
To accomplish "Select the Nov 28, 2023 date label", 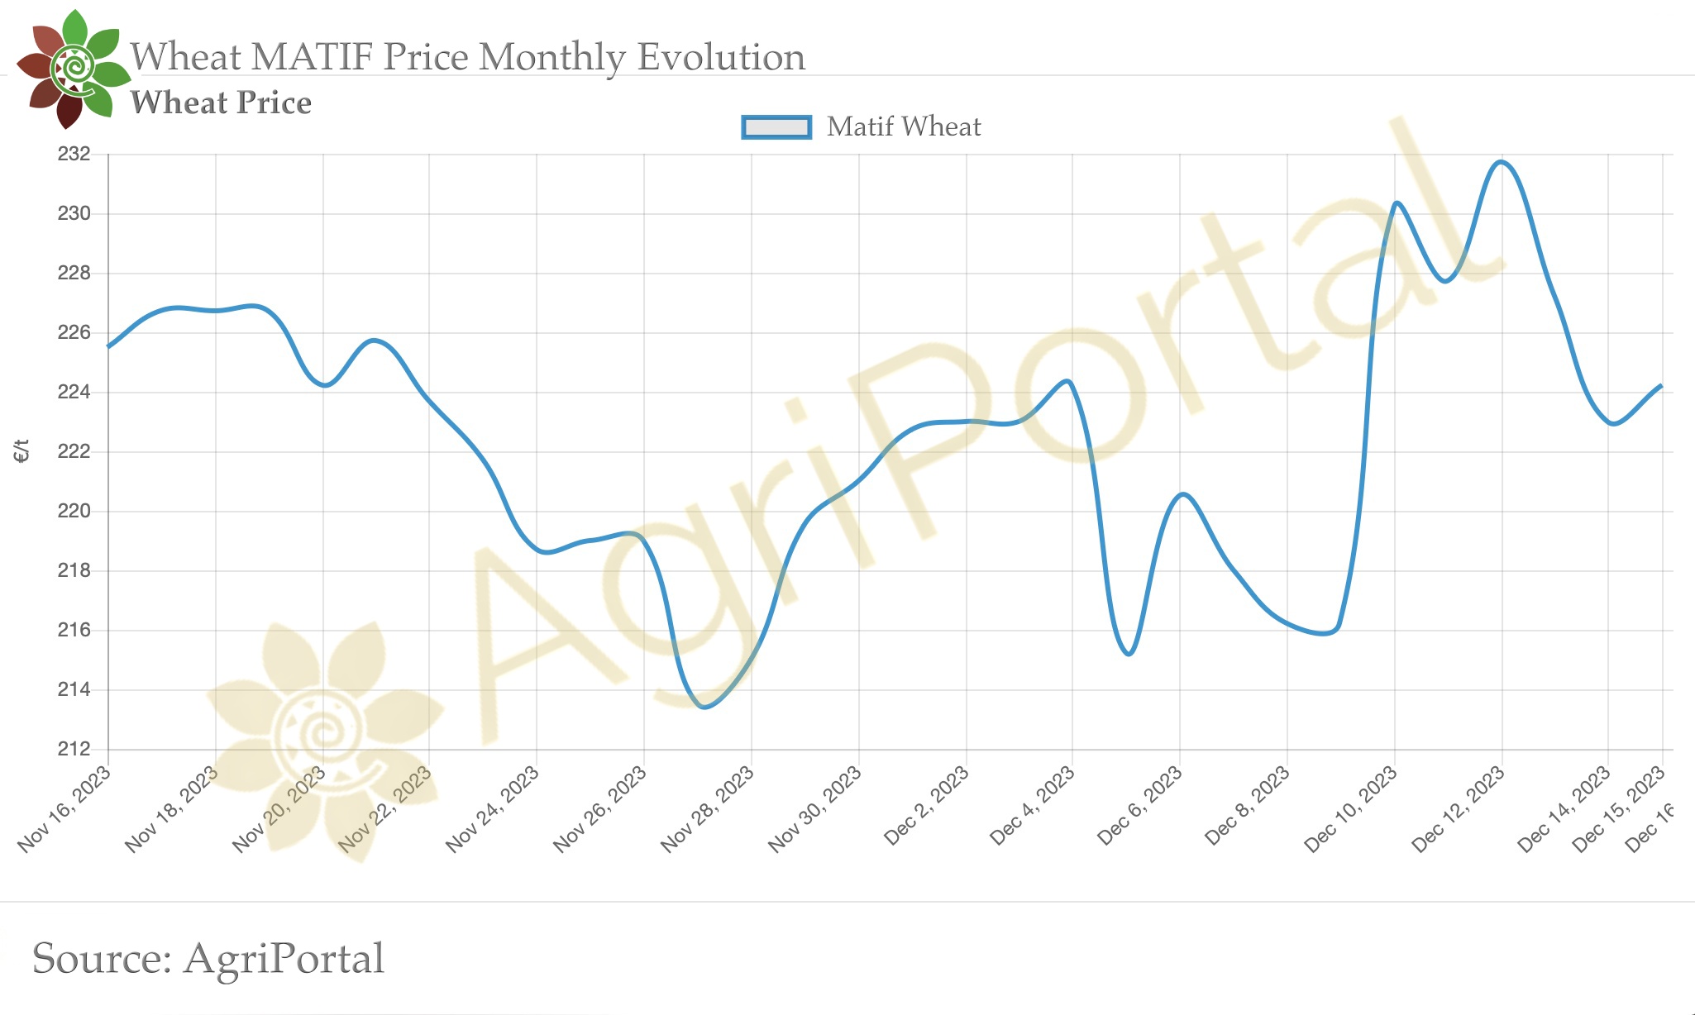I will [x=709, y=808].
